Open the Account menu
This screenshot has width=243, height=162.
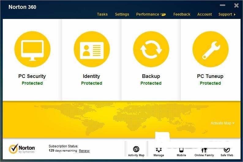coord(204,14)
